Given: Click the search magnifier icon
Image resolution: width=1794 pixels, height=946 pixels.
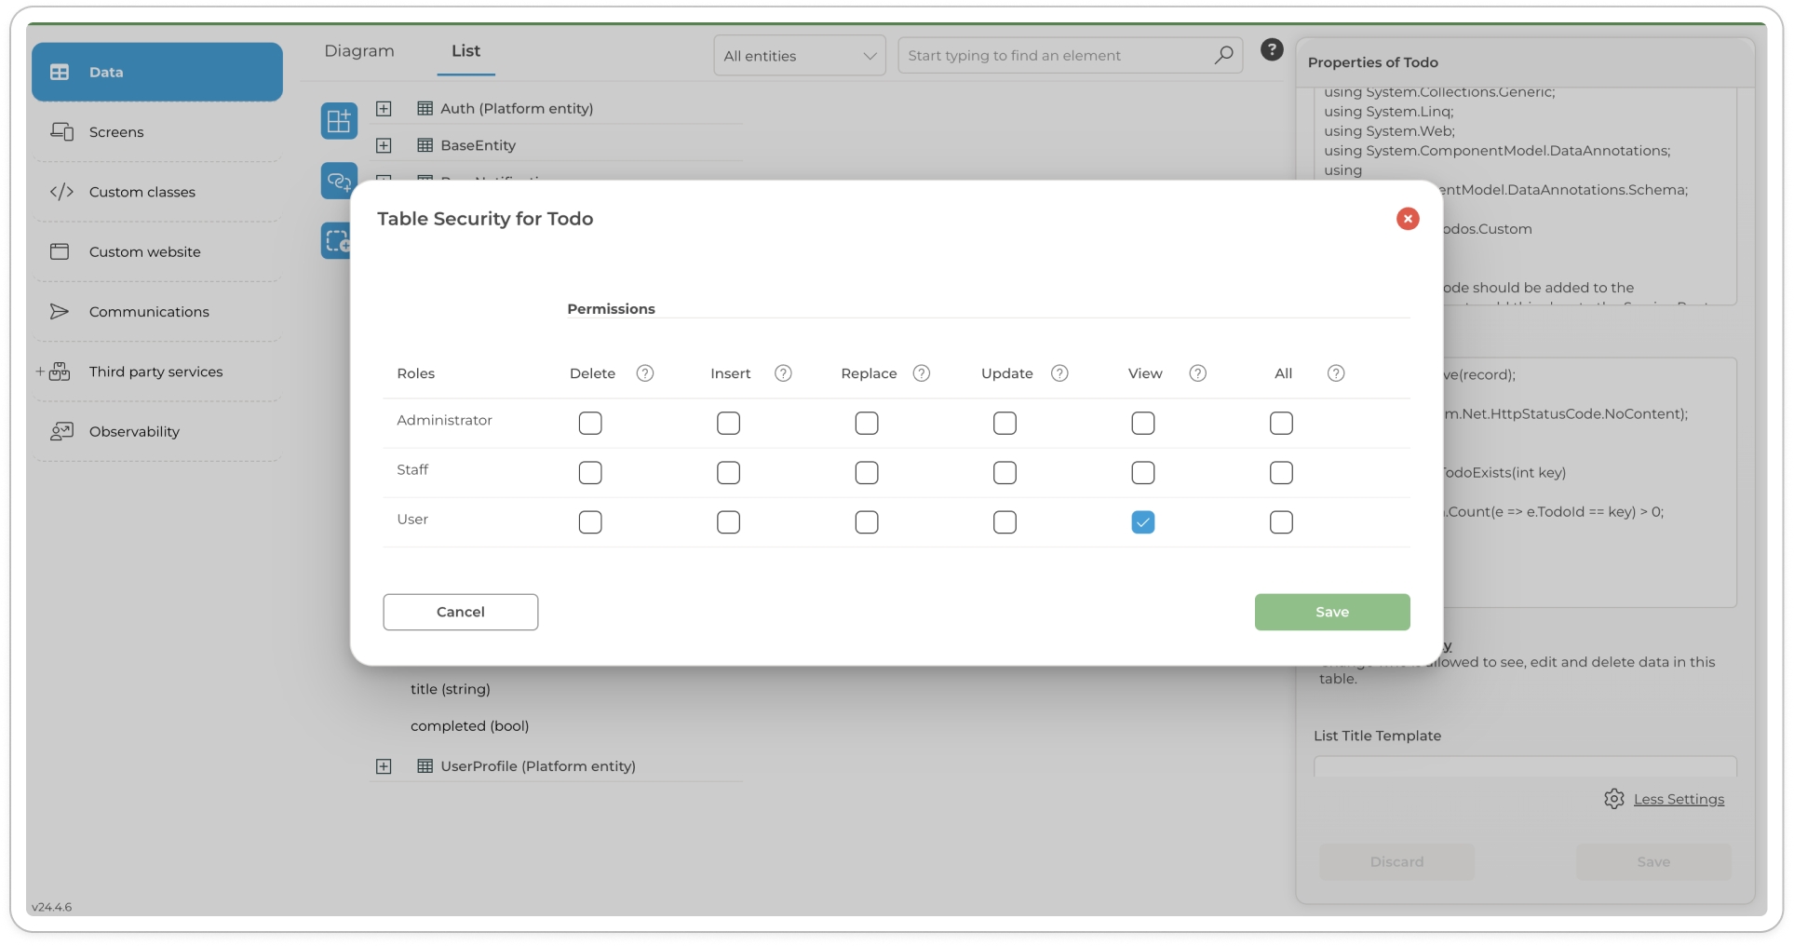Looking at the screenshot, I should pyautogui.click(x=1223, y=56).
